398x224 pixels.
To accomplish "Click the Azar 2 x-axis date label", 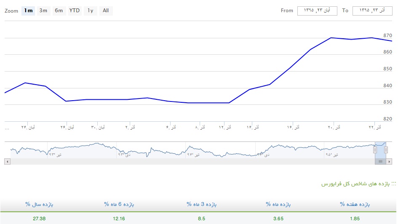I will tap(130, 127).
